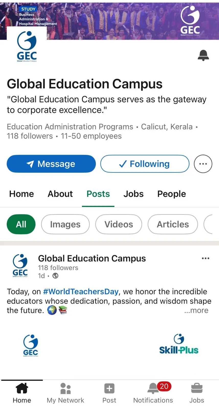Open the circled three-dot overflow menu
The width and height of the screenshot is (219, 410).
[203, 164]
